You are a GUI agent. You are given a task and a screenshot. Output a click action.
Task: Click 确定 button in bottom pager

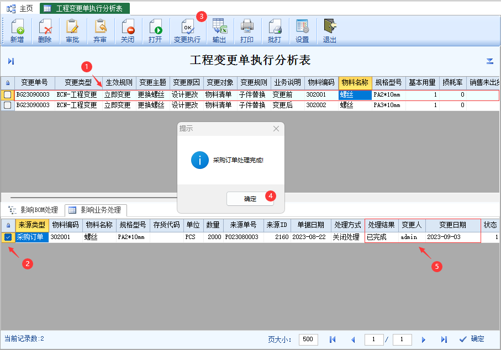click(472, 339)
